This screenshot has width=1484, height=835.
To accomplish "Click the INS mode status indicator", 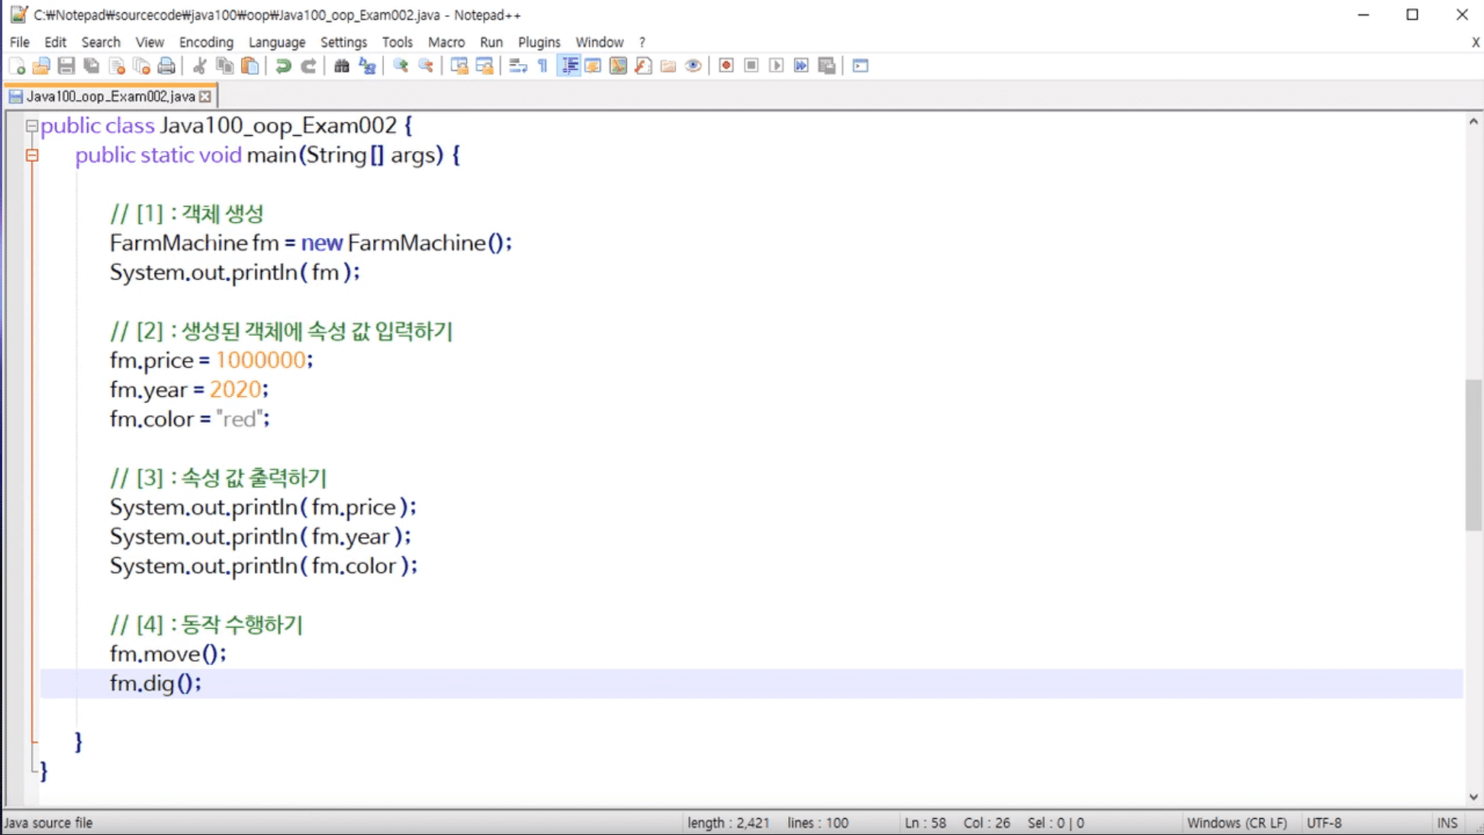I will [x=1447, y=823].
